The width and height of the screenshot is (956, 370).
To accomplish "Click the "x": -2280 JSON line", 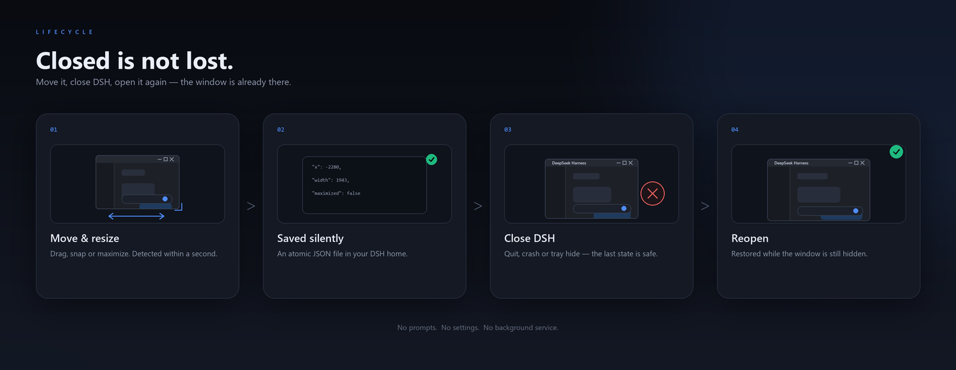I will click(x=326, y=167).
